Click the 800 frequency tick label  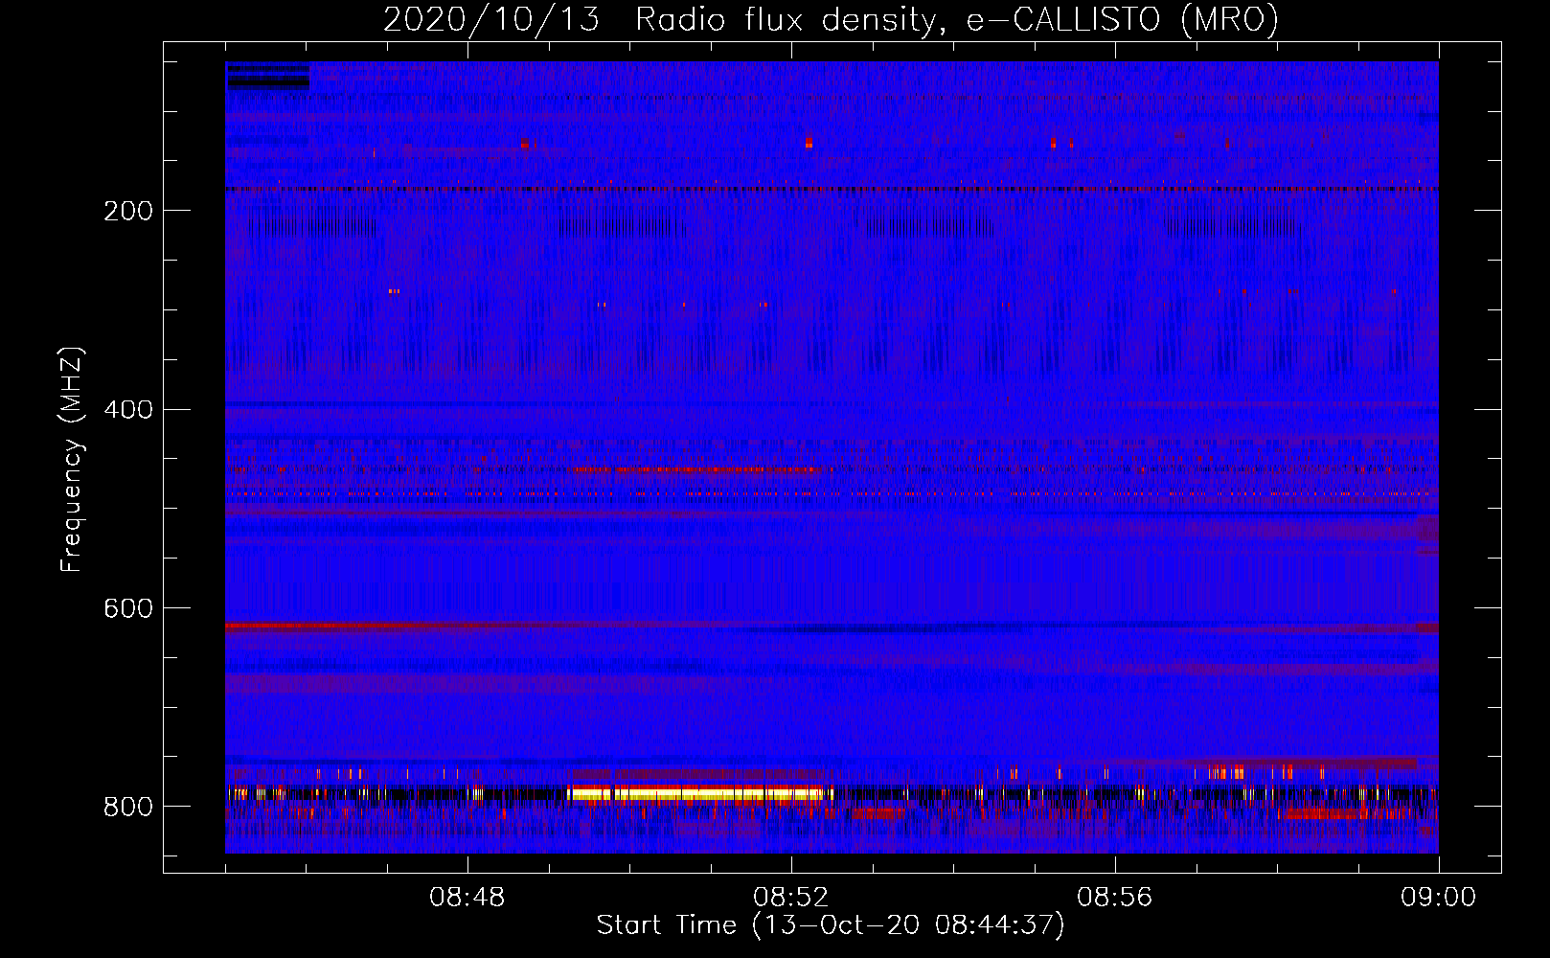[x=128, y=807]
